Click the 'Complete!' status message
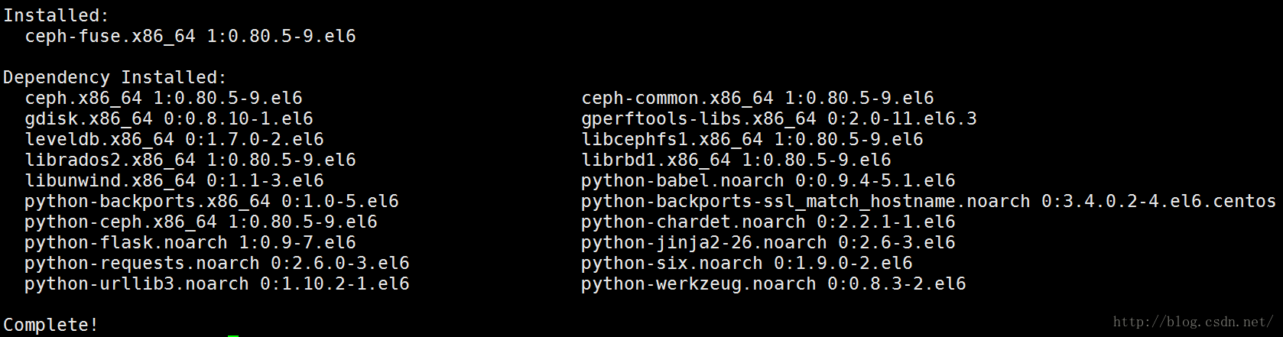Image resolution: width=1283 pixels, height=337 pixels. pos(50,325)
